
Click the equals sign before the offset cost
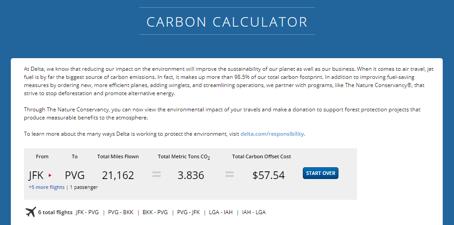(229, 174)
